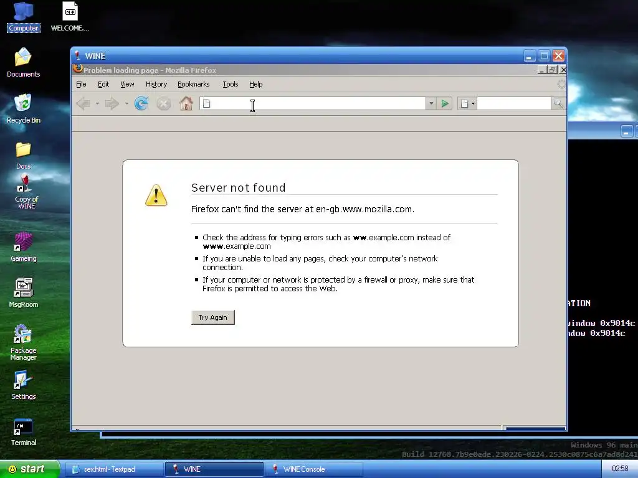Open the address bar history dropdown

431,104
